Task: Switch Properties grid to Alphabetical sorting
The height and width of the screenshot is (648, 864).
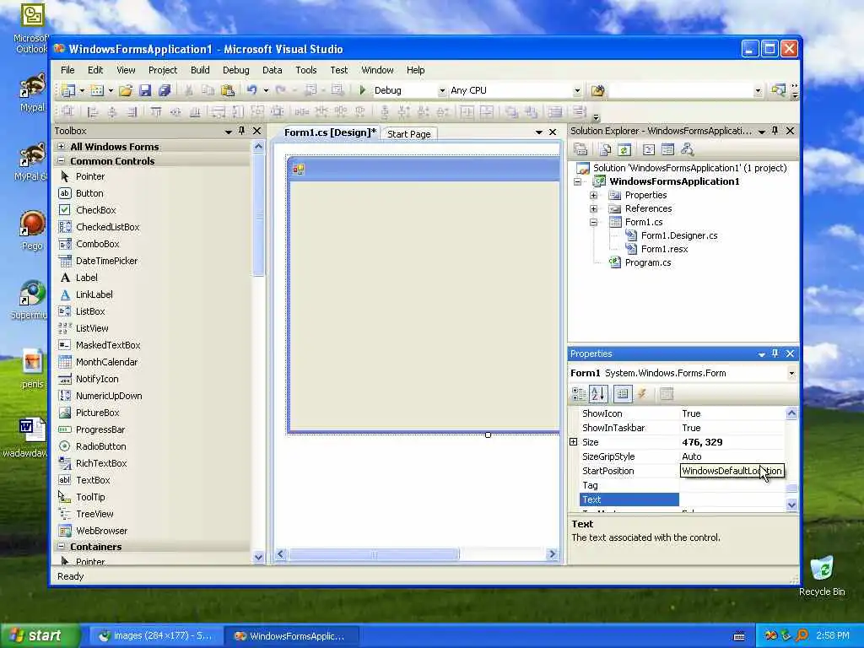Action: pos(598,394)
